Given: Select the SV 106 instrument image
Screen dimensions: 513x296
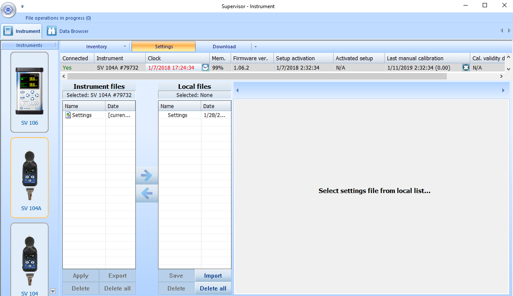Looking at the screenshot, I should tap(29, 92).
